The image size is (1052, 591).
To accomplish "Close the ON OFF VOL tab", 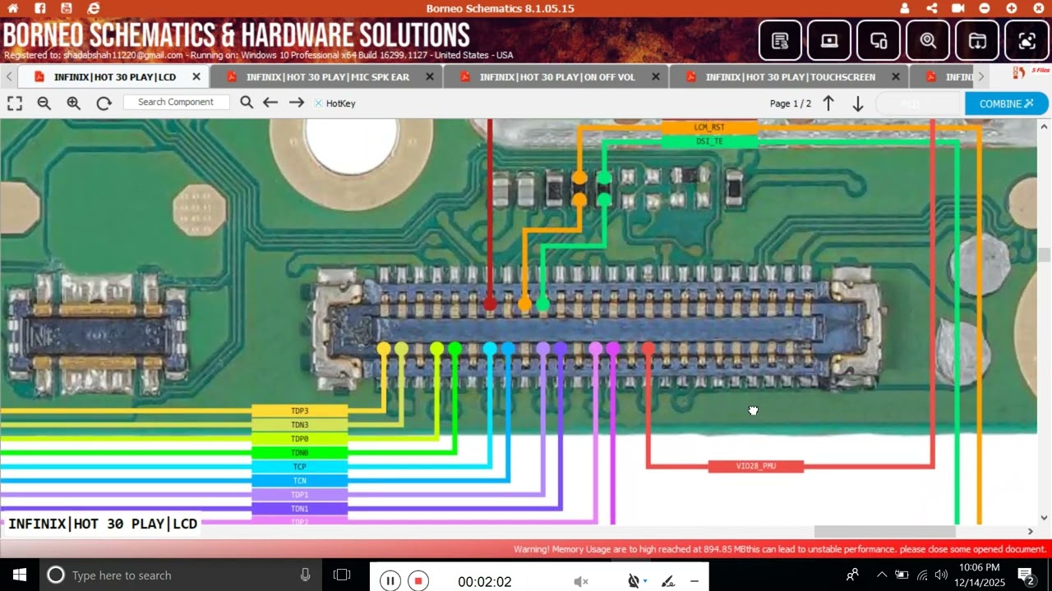I will 655,76.
